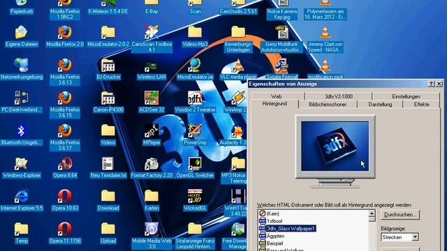Viewport: 447px width, 251px height.
Task: Click the ACDSee 32 shortcut
Action: pos(152,102)
